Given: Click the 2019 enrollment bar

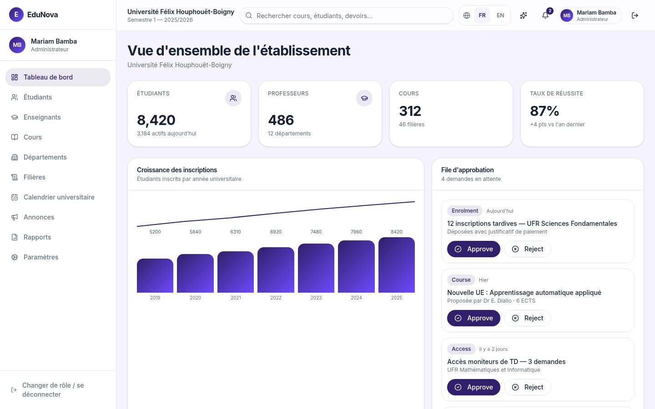Looking at the screenshot, I should (155, 275).
